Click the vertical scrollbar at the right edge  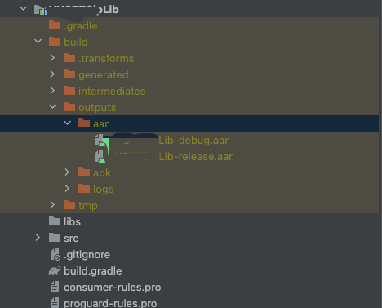point(380,154)
